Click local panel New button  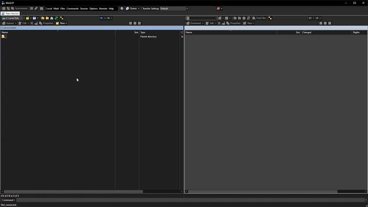(60, 23)
